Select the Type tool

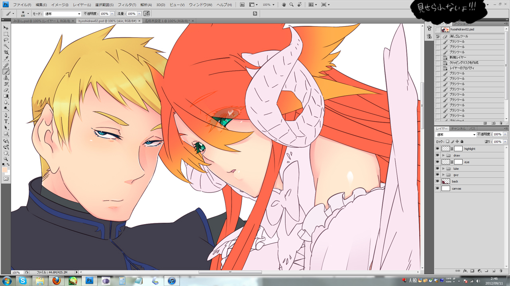[6, 122]
